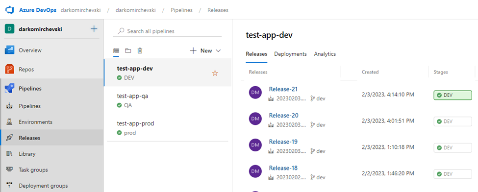Click the search magnifier icon
The width and height of the screenshot is (478, 192).
pyautogui.click(x=121, y=31)
